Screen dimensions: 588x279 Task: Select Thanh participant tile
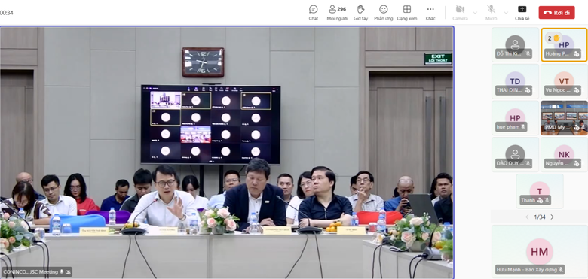coord(539,191)
